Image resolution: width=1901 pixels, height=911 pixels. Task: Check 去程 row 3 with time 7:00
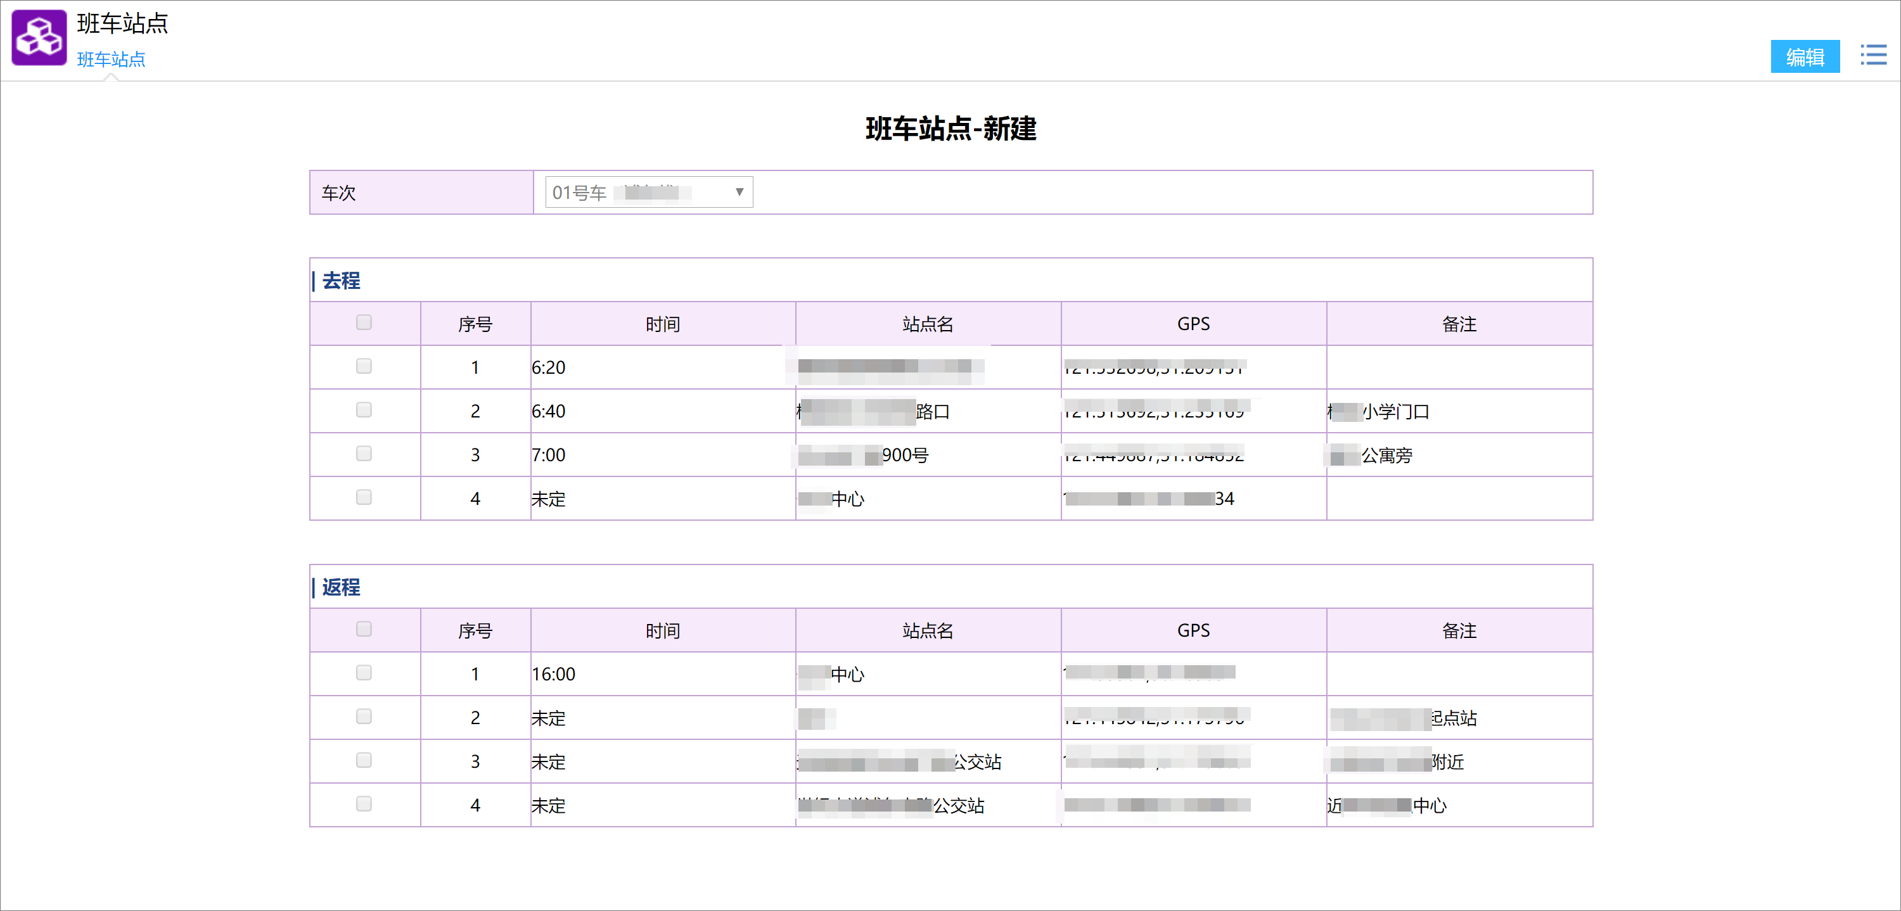(364, 454)
